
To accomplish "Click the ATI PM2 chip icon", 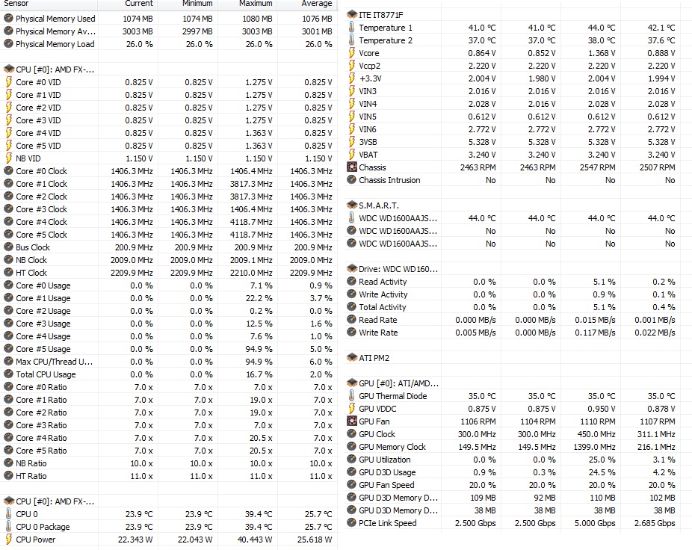I will point(352,358).
